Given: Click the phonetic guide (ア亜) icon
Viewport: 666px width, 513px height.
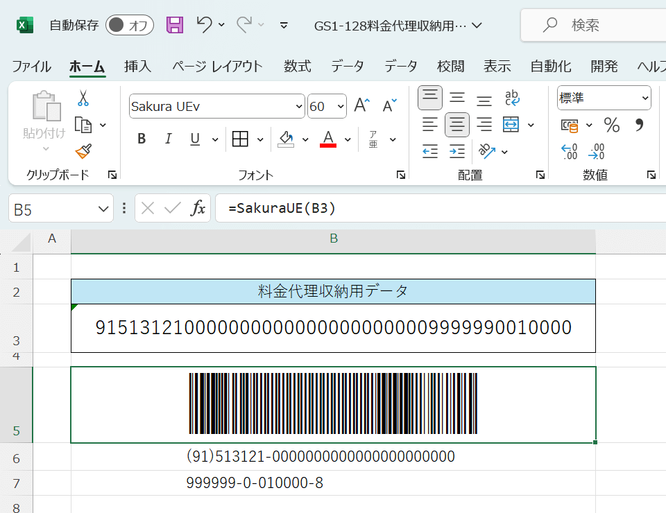Looking at the screenshot, I should coord(373,139).
